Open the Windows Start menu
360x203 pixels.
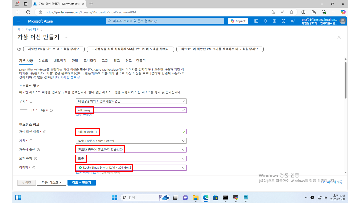pos(114,197)
